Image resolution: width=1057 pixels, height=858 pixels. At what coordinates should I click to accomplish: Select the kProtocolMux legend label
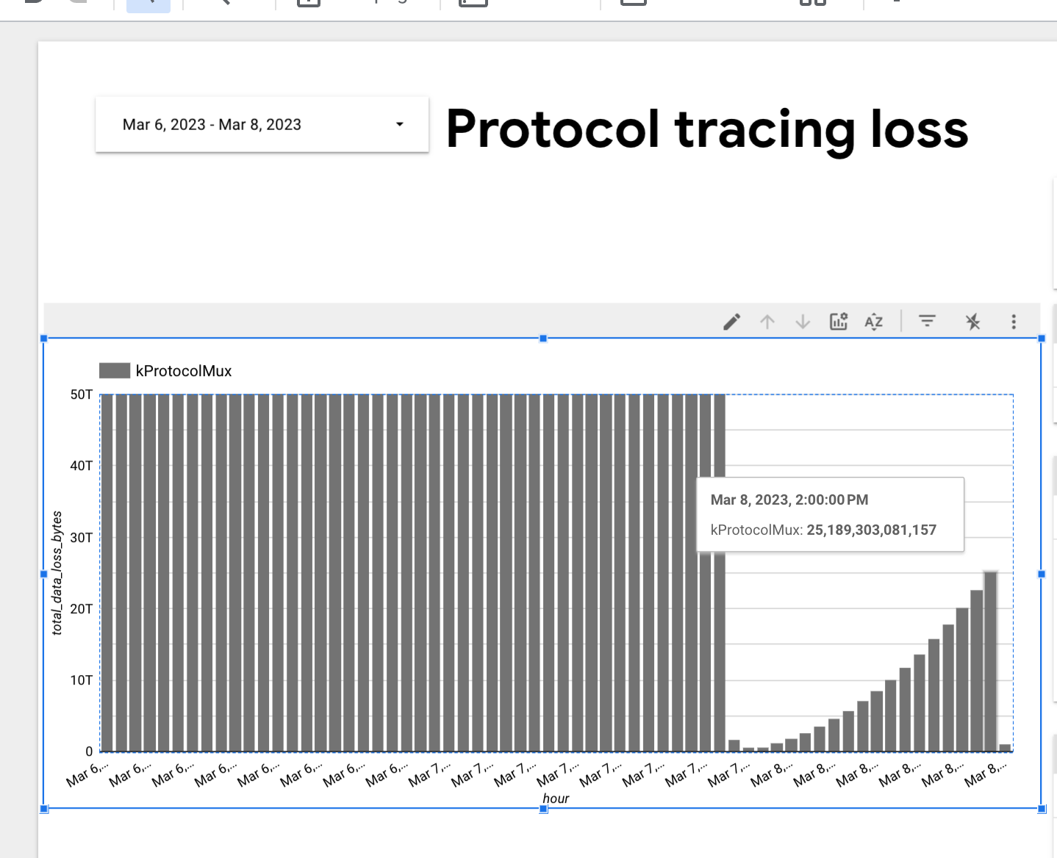point(183,370)
